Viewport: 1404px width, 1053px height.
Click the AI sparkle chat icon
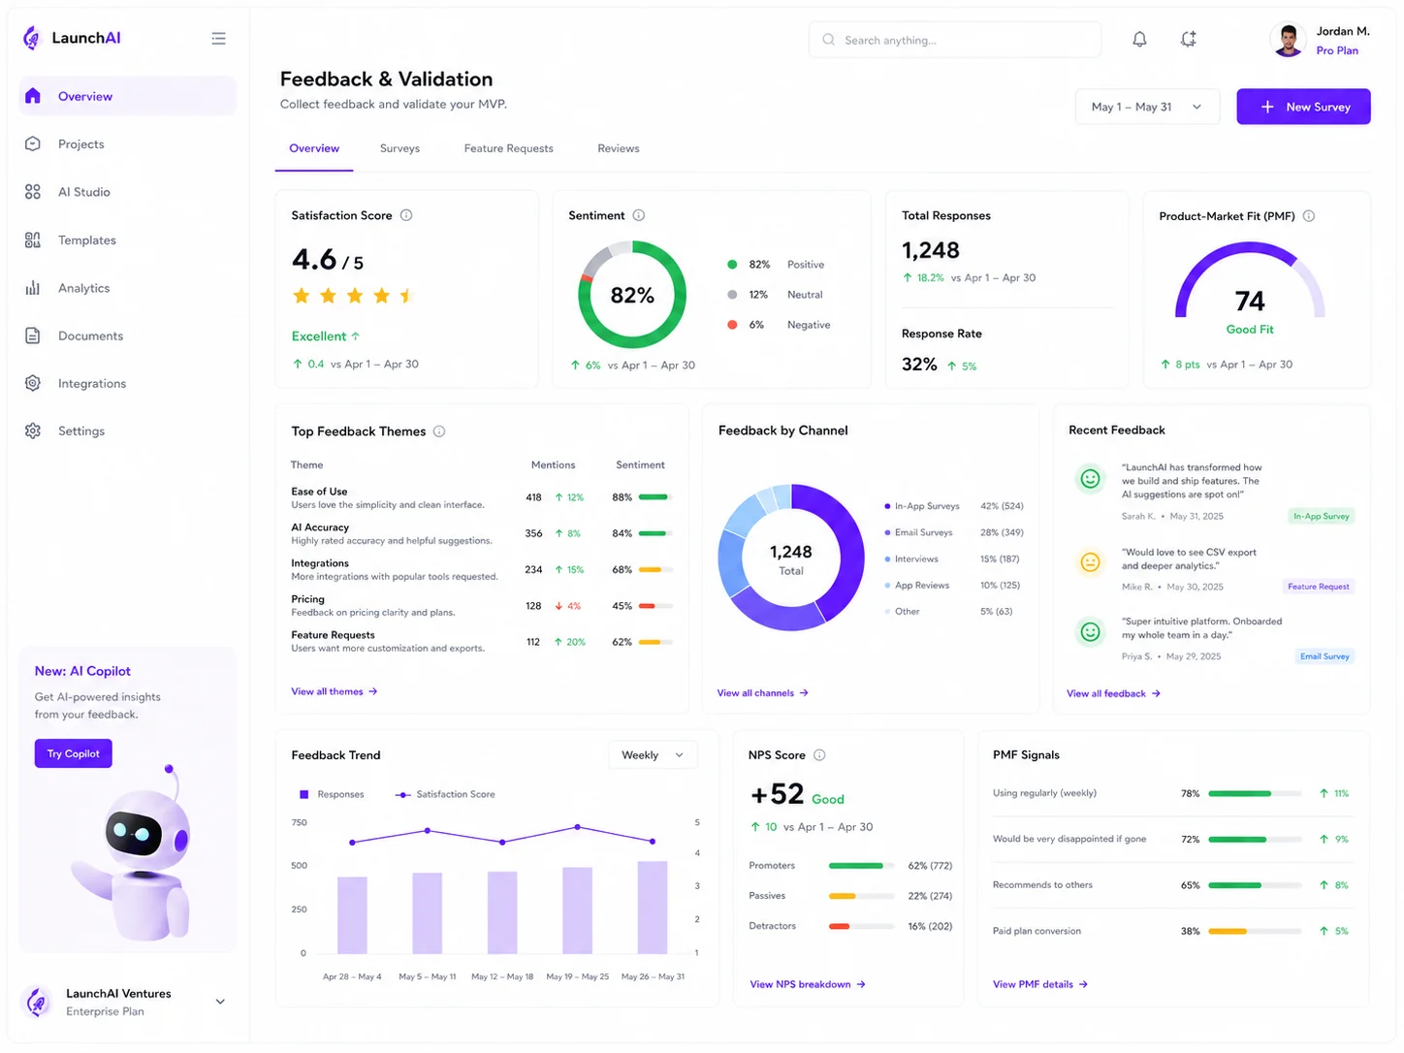(1188, 39)
